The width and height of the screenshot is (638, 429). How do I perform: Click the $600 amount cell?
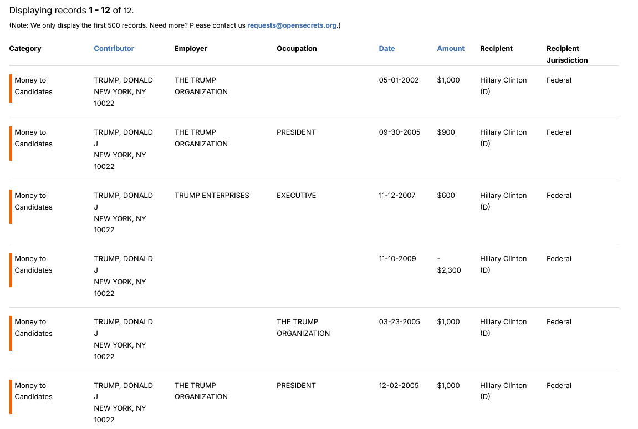click(x=446, y=195)
